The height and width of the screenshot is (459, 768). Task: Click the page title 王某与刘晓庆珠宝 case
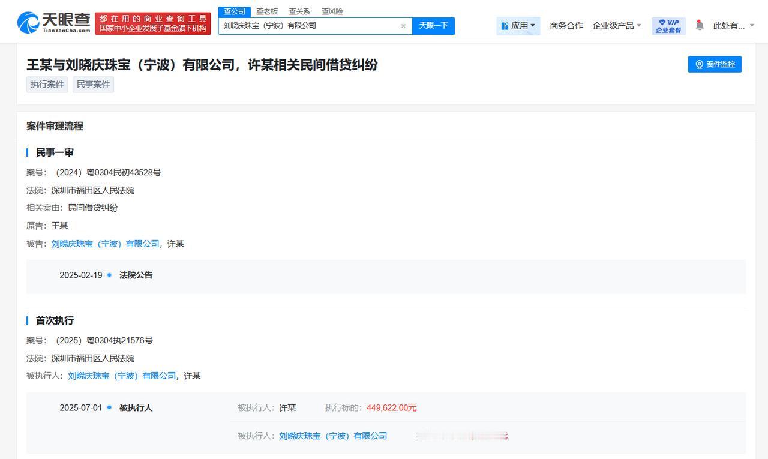(202, 65)
